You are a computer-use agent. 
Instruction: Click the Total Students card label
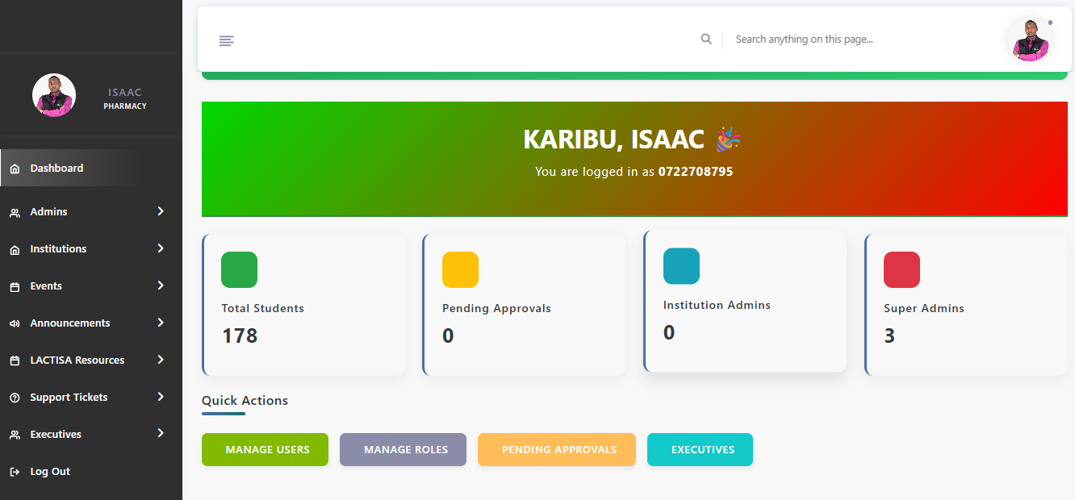263,308
